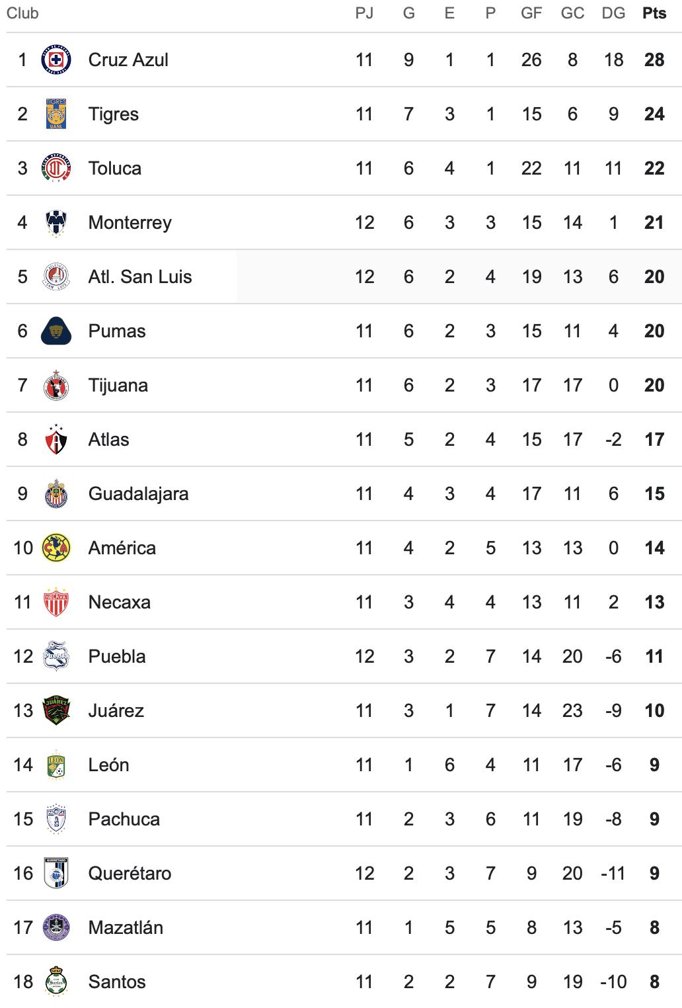
Task: Click the Club column header
Action: click(x=22, y=13)
